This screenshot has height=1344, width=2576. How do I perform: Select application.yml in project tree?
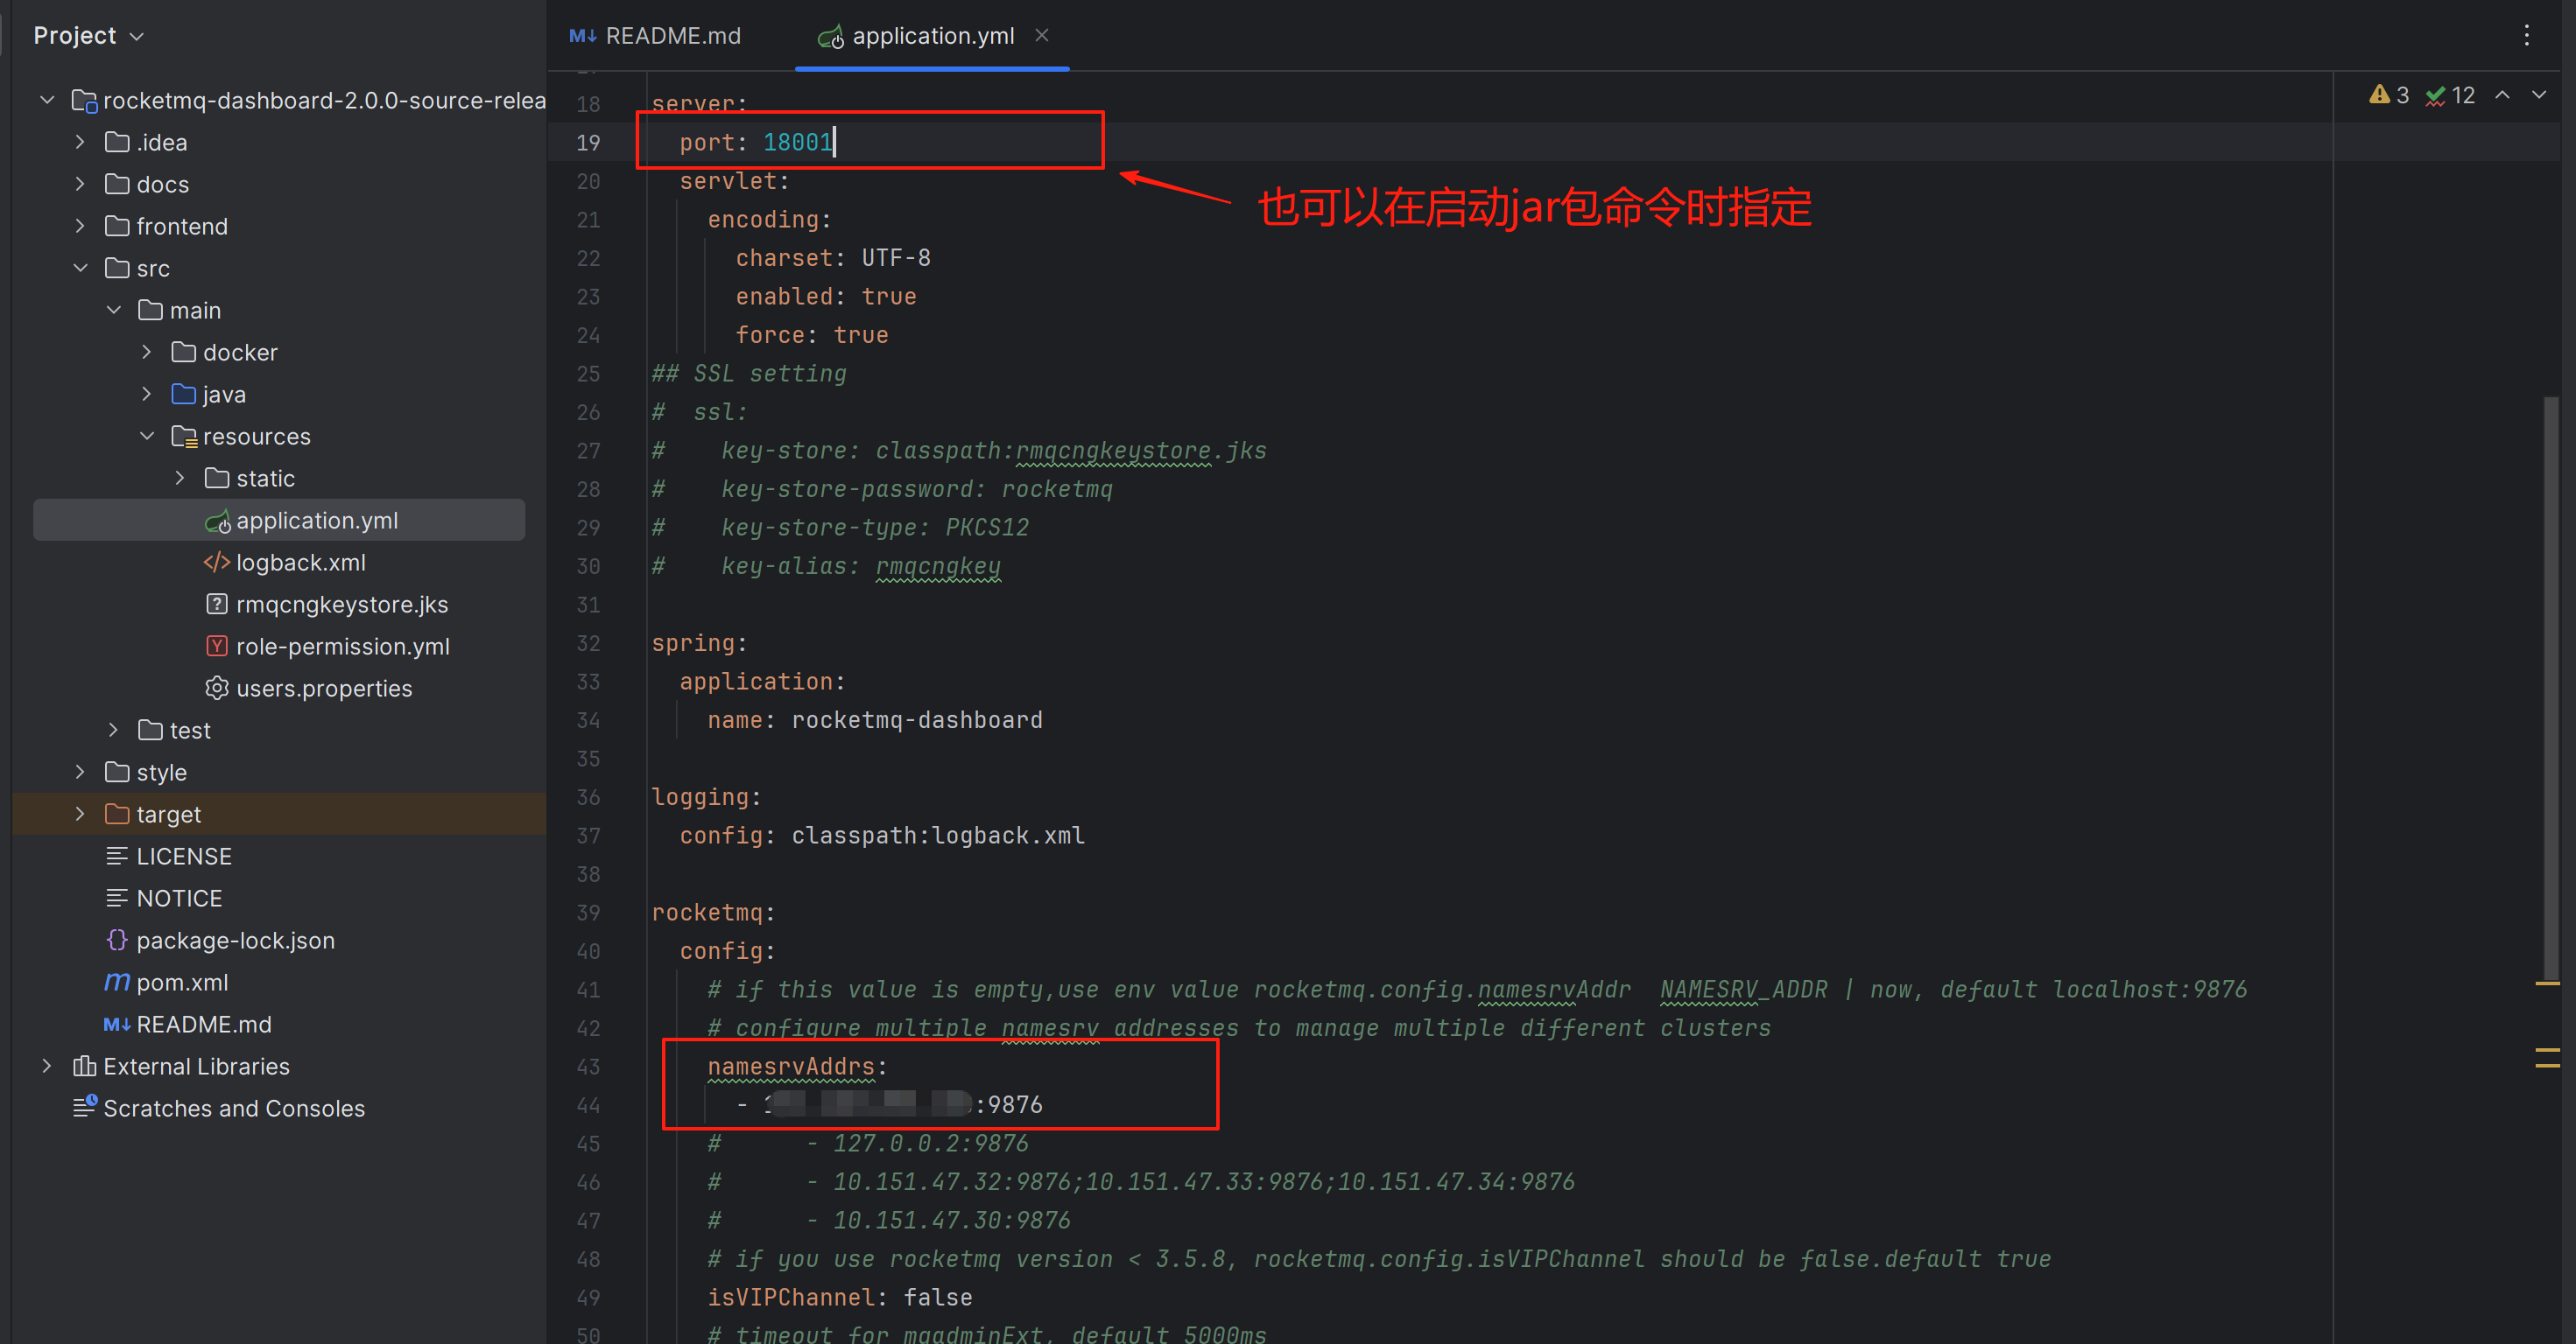316,521
